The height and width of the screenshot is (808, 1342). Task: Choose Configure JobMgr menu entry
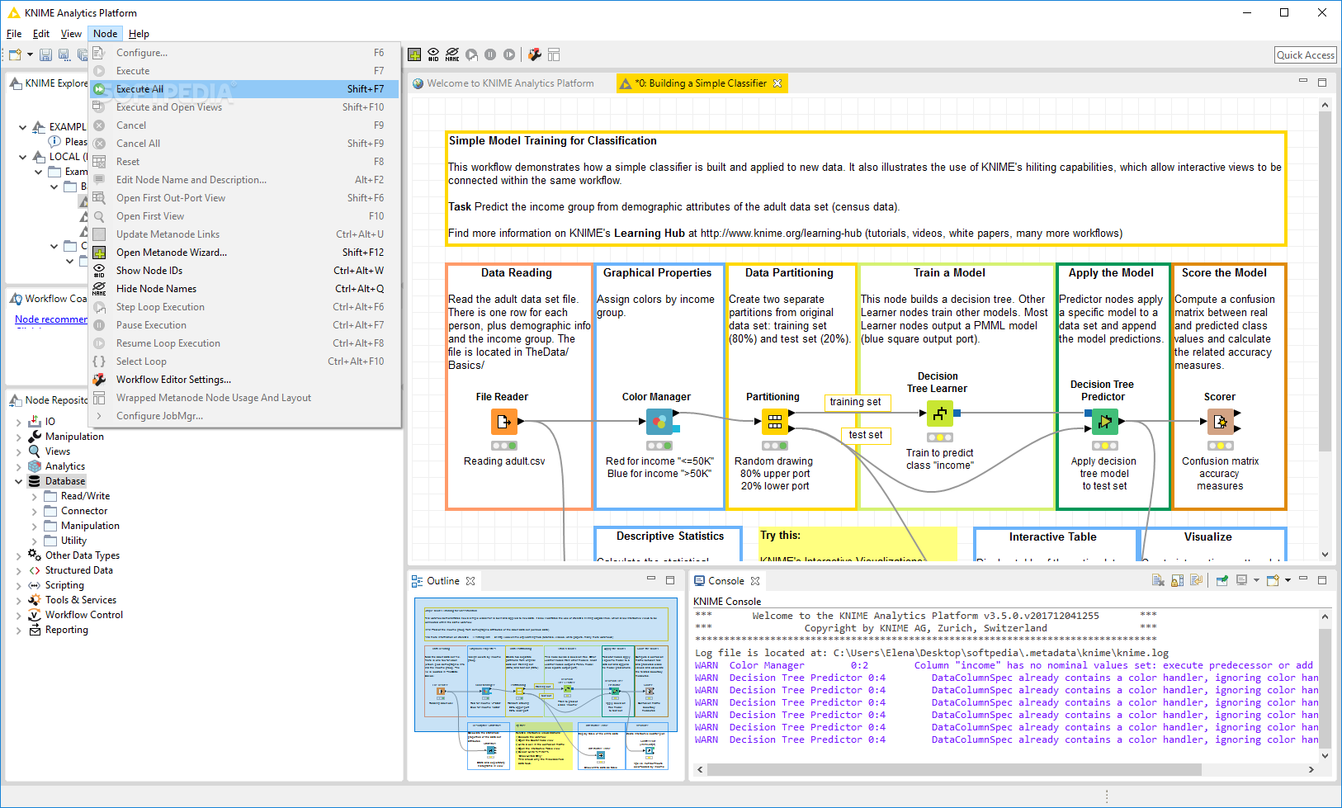[244, 416]
